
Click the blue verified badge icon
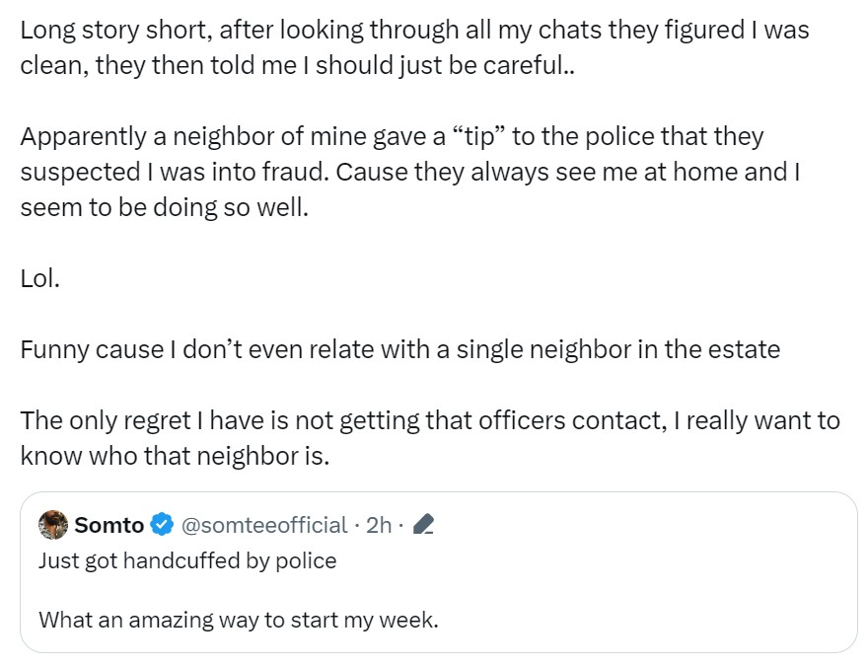[x=162, y=525]
